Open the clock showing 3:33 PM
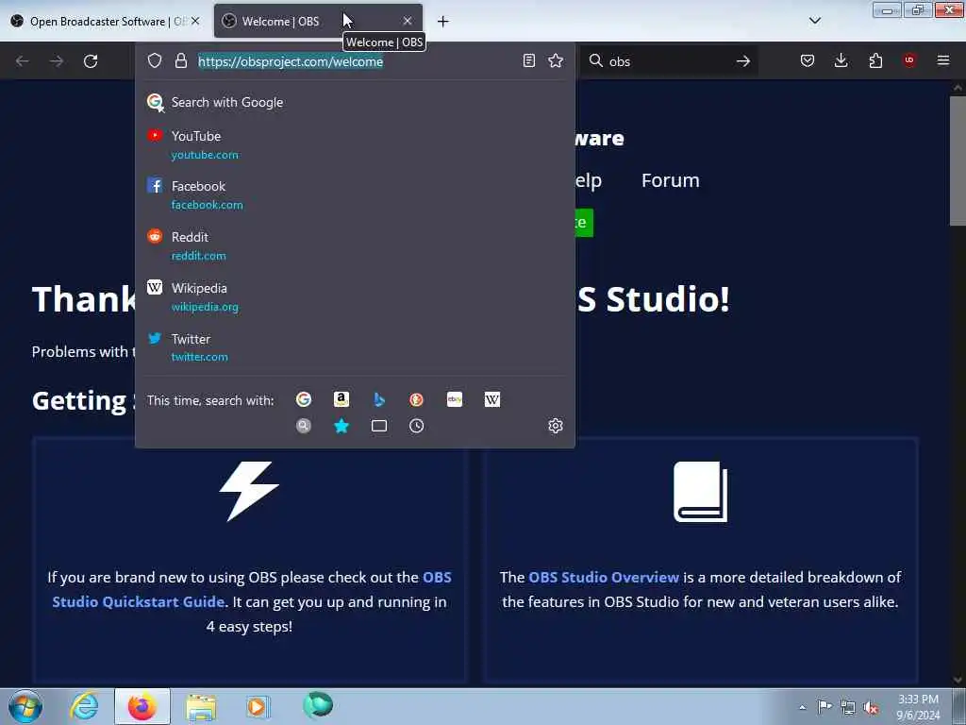This screenshot has height=725, width=966. click(918, 707)
